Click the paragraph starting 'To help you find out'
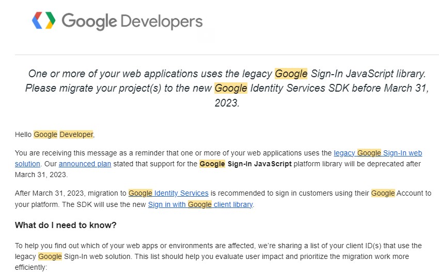The image size is (439, 278). click(218, 256)
